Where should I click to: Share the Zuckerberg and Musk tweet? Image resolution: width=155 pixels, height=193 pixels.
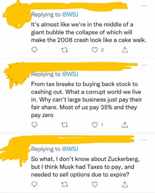coord(124,184)
